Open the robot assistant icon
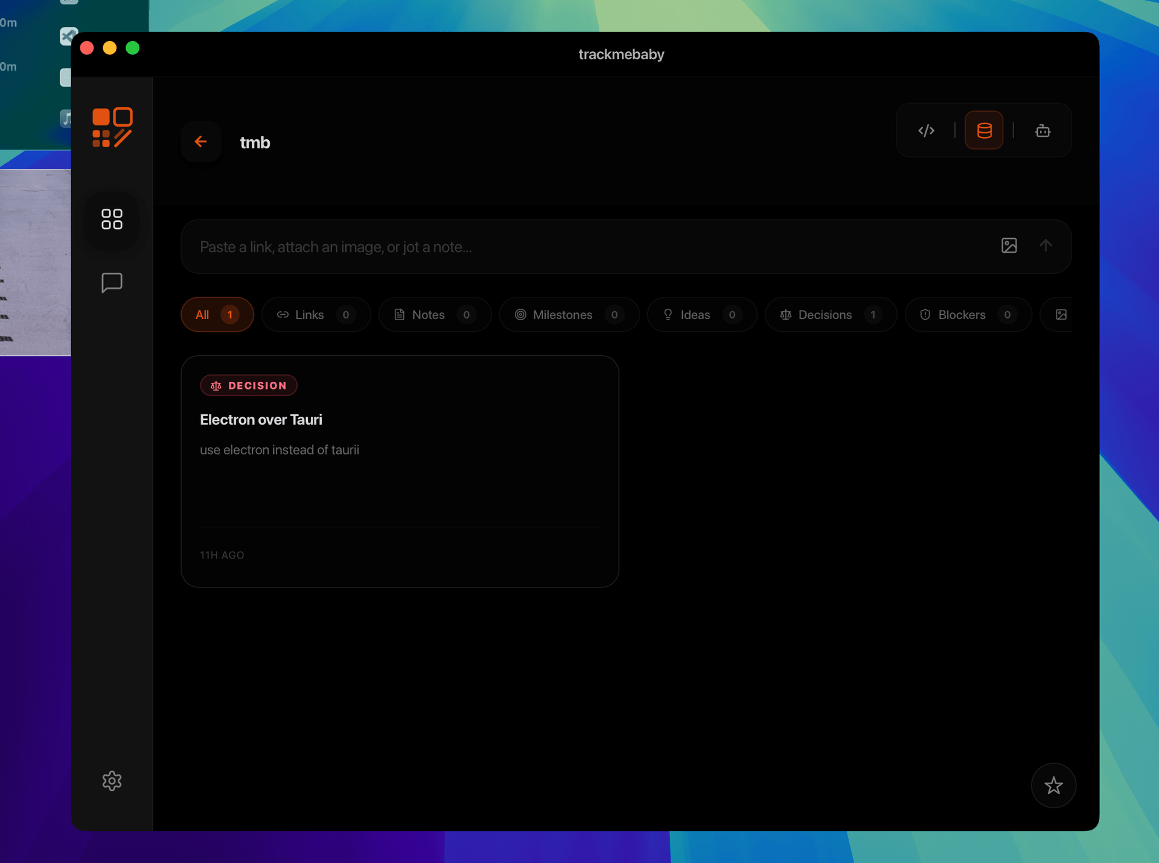 click(1042, 130)
